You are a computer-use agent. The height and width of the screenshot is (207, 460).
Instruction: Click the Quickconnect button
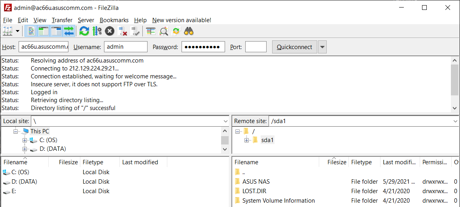(294, 47)
